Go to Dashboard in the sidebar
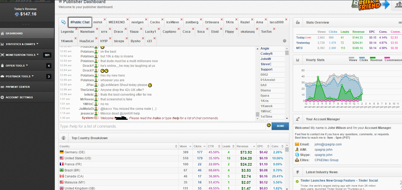This screenshot has height=190, width=402. (x=27, y=33)
